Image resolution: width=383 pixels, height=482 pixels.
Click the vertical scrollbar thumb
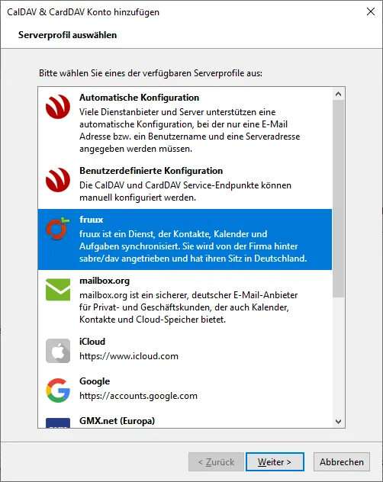click(339, 198)
